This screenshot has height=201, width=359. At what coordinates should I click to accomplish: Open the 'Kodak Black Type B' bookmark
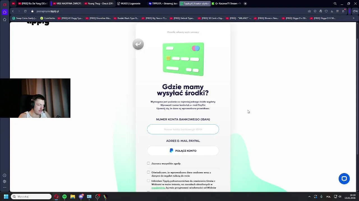(126, 18)
